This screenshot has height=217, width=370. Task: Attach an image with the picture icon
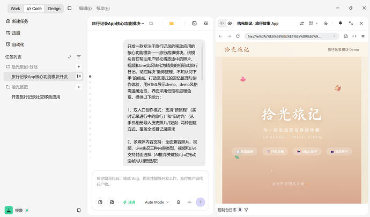point(112,202)
